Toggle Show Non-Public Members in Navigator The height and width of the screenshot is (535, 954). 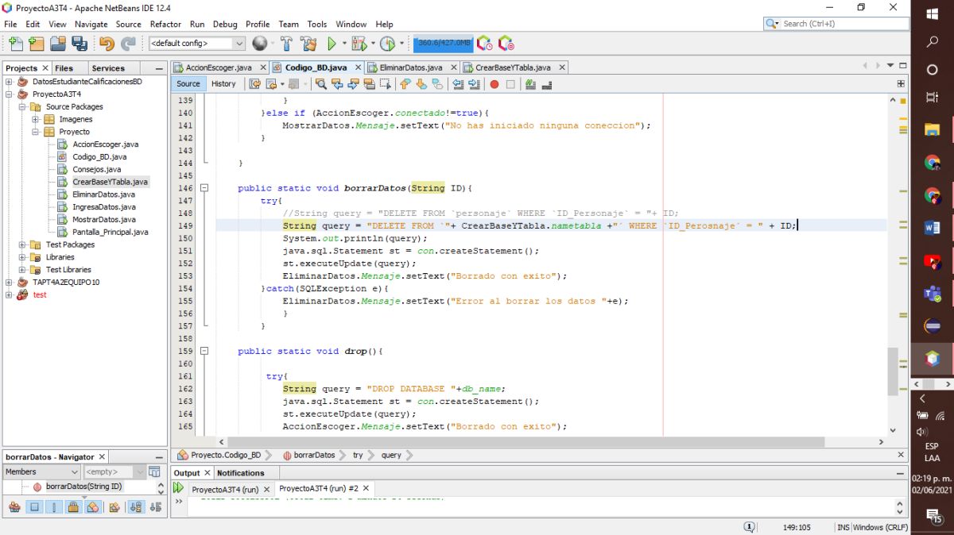click(x=73, y=506)
